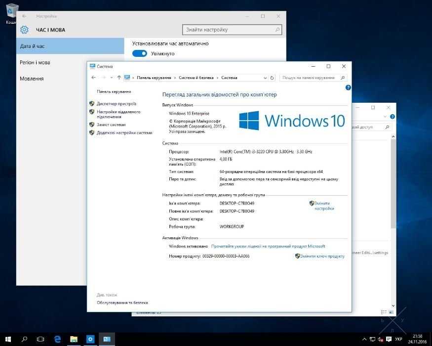This screenshot has width=432, height=346.
Task: Click the gear icon in Settings header
Action: (x=24, y=30)
